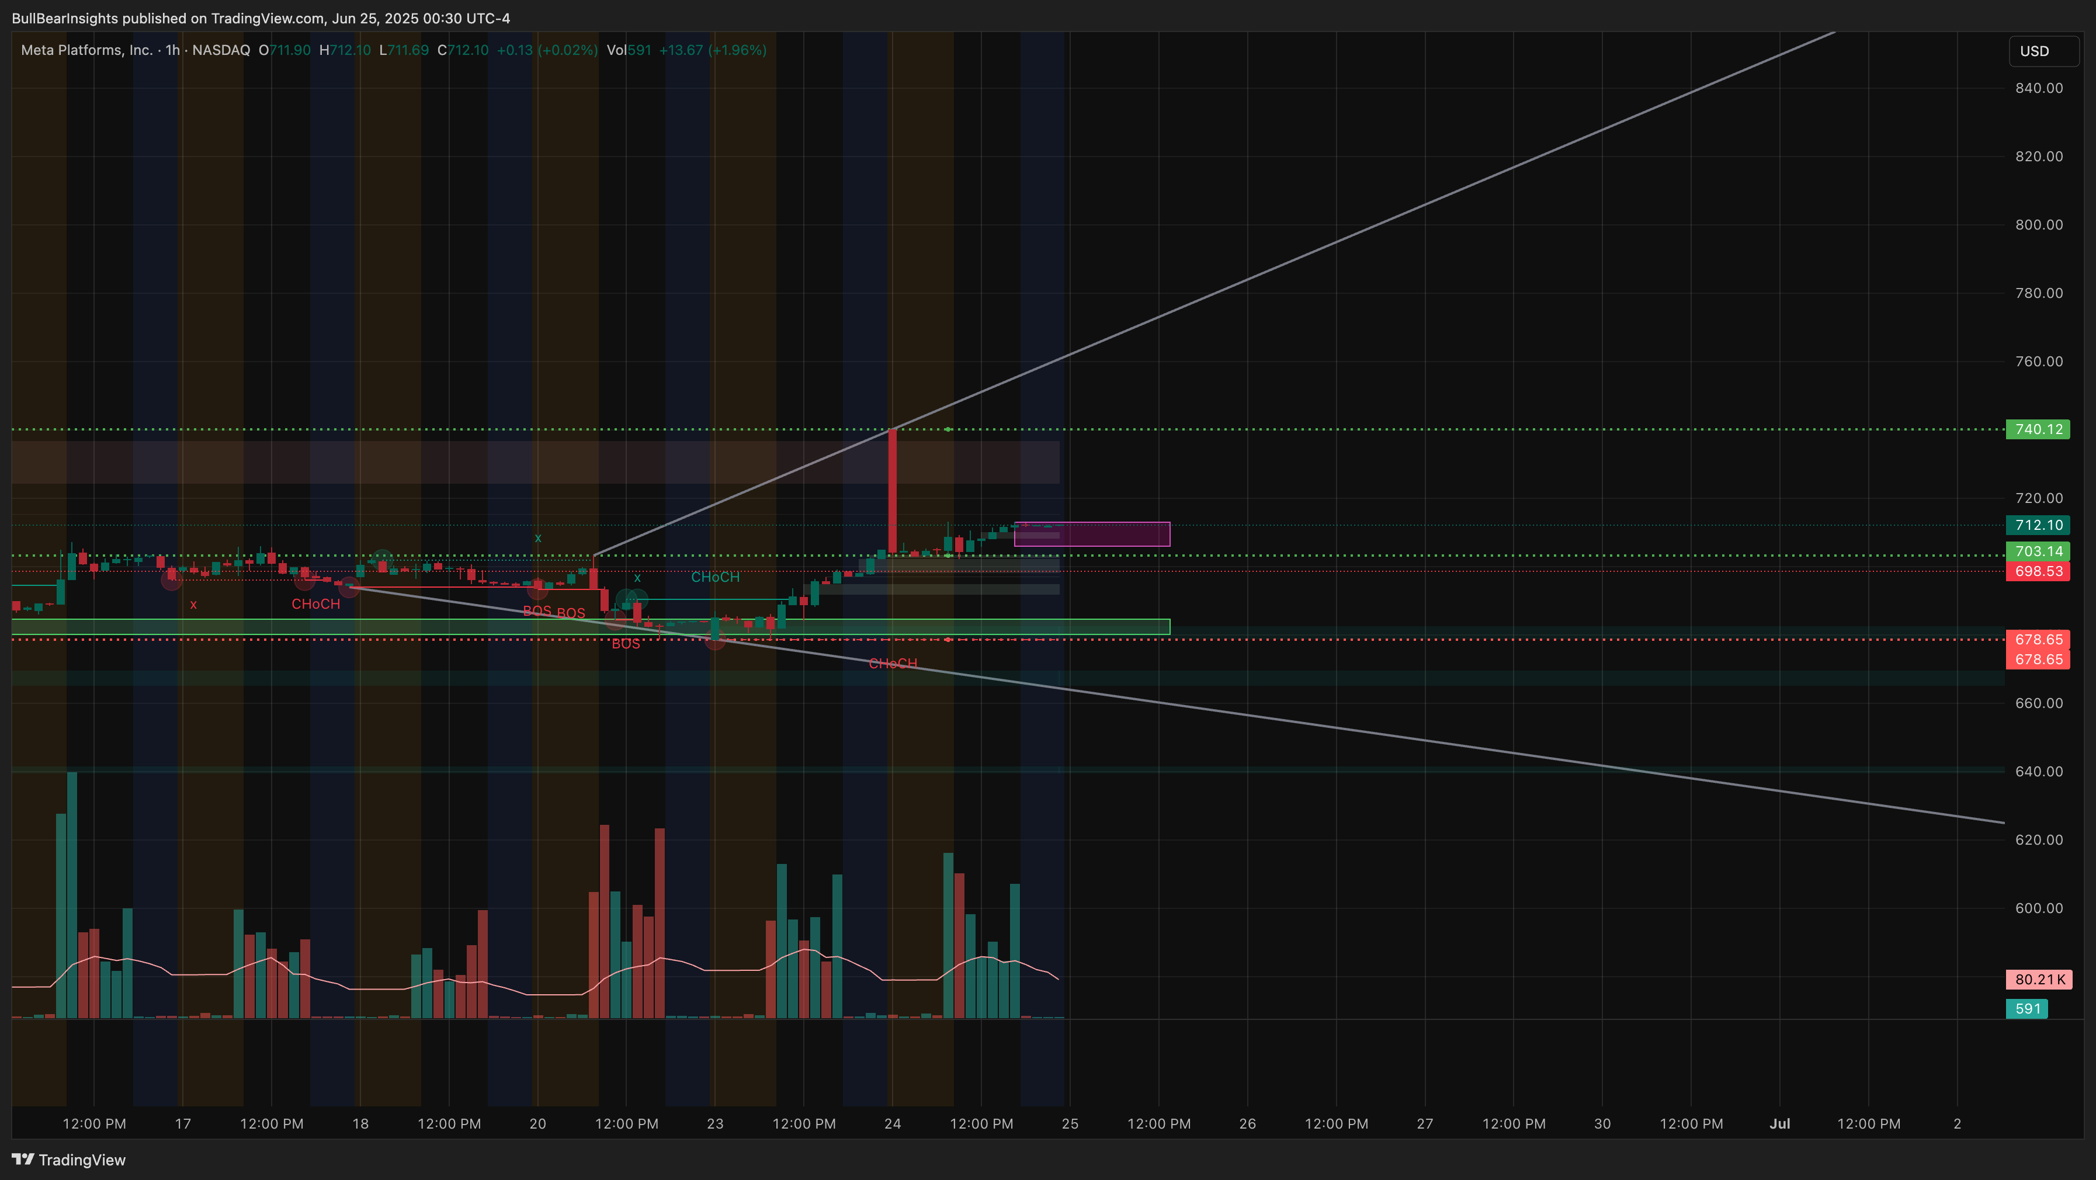Click the date 17 on time axis
Image resolution: width=2096 pixels, height=1180 pixels.
pos(183,1123)
